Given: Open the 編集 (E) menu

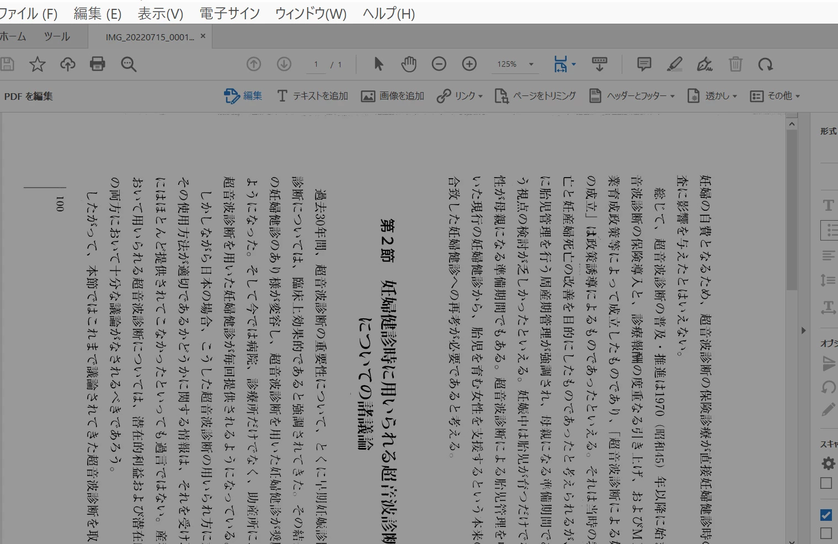Looking at the screenshot, I should click(x=97, y=13).
